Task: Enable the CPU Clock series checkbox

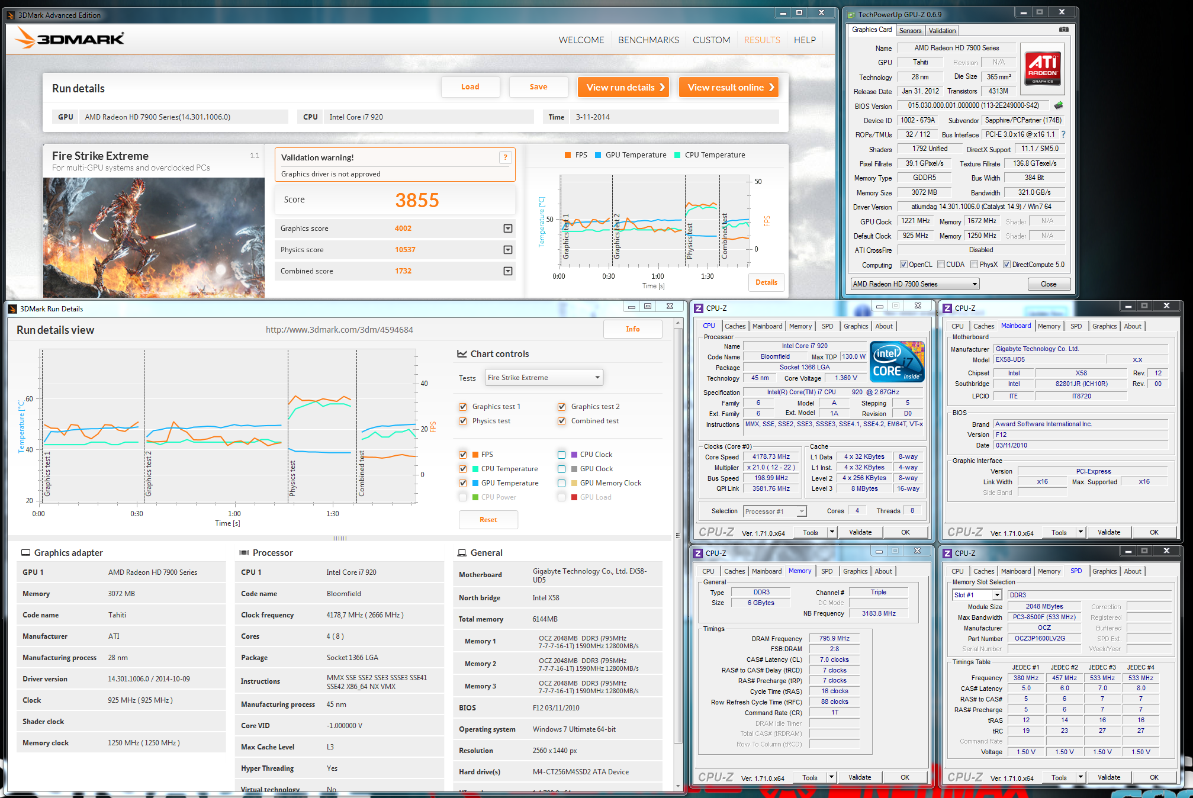Action: click(x=561, y=455)
